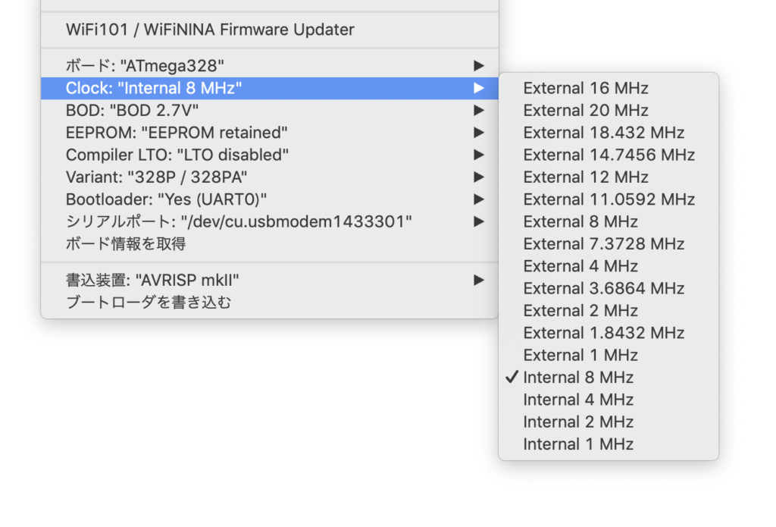Pick External 8 MHz clock
Image resolution: width=776 pixels, height=527 pixels.
tap(580, 221)
